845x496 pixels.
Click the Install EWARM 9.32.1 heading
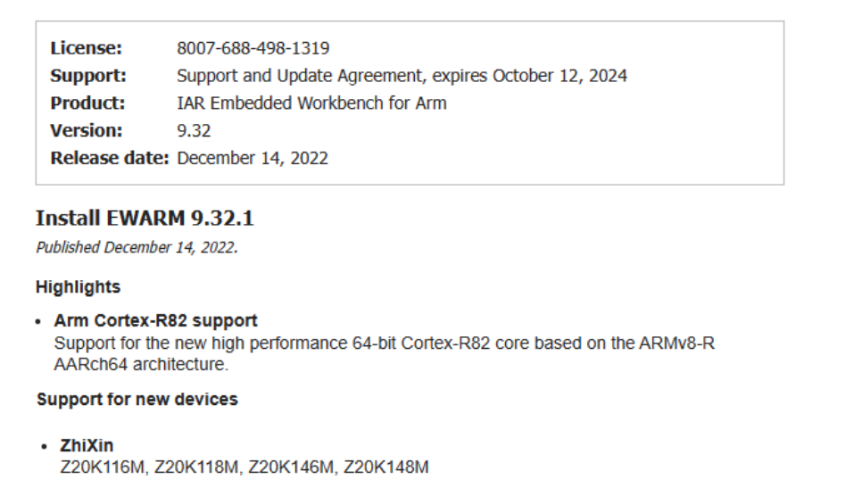coord(145,219)
